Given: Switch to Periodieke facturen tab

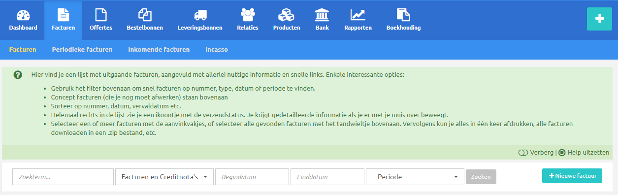Looking at the screenshot, I should 82,50.
